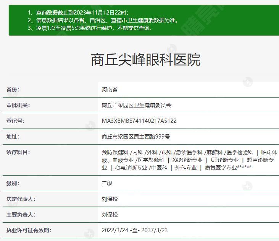This screenshot has height=241, width=279.
Task: Click the 省份 label
Action: tap(13, 90)
